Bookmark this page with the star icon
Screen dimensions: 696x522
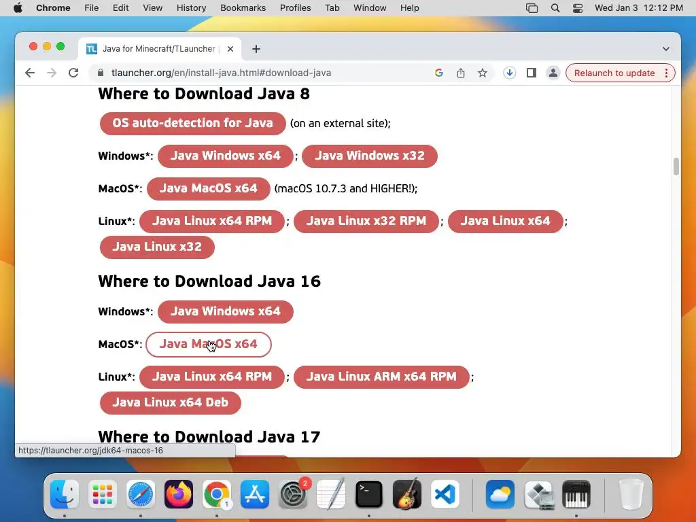pyautogui.click(x=483, y=73)
